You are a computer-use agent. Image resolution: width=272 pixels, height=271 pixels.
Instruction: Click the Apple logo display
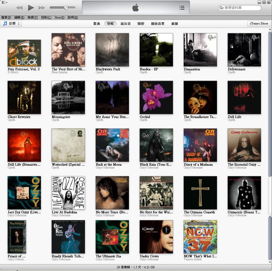[x=136, y=8]
